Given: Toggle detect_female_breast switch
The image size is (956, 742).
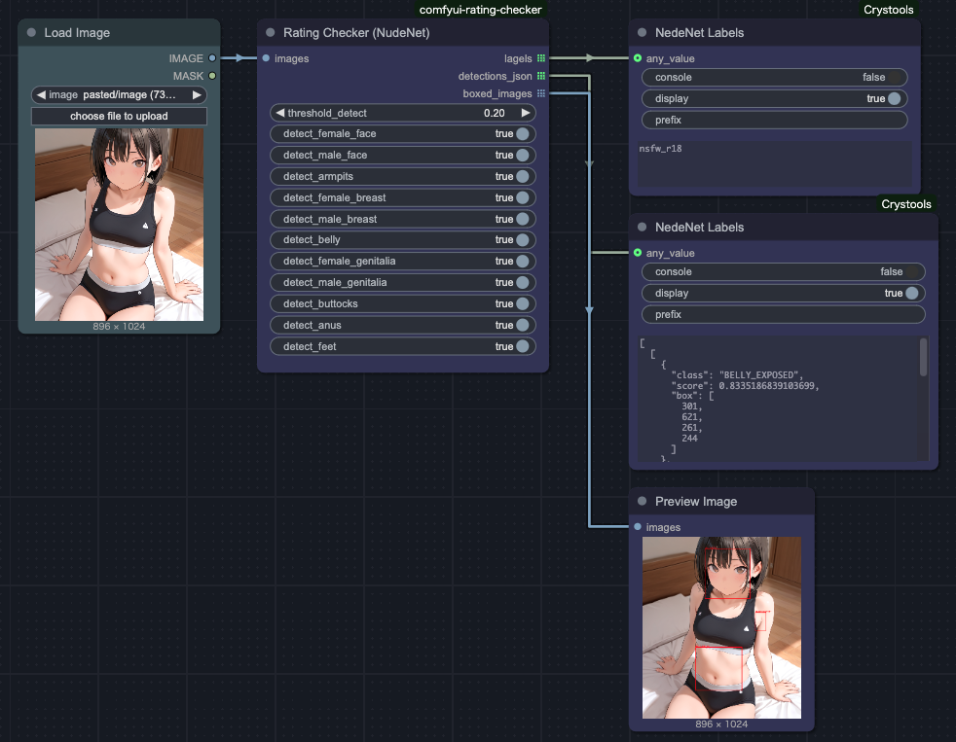Looking at the screenshot, I should pos(523,198).
